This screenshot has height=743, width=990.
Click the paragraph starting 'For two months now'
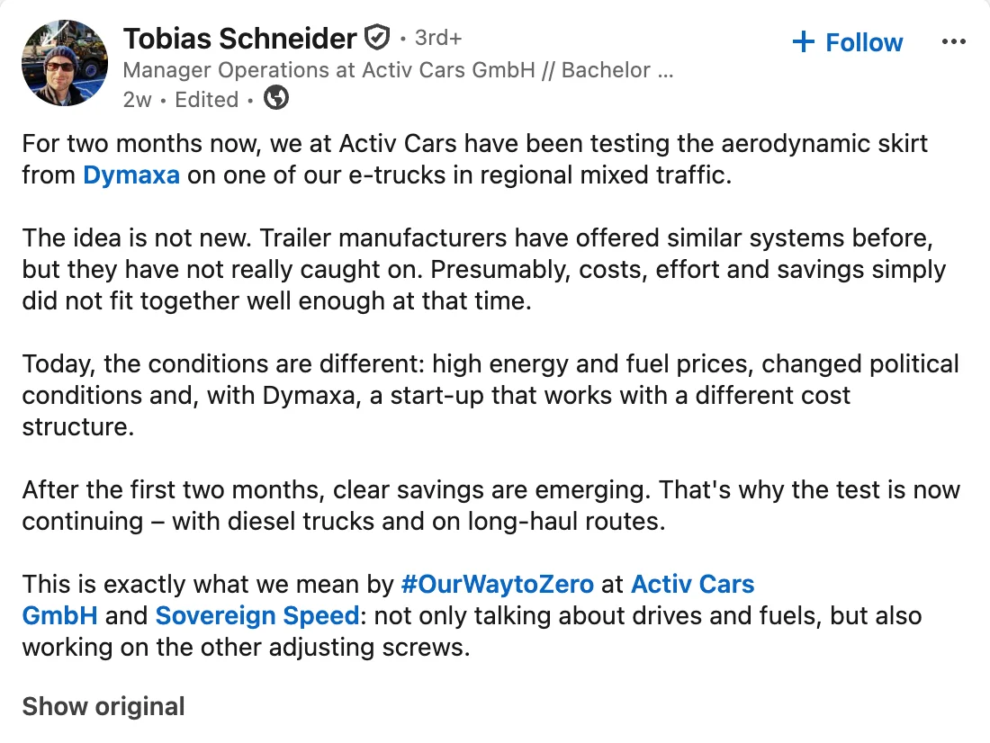point(475,159)
